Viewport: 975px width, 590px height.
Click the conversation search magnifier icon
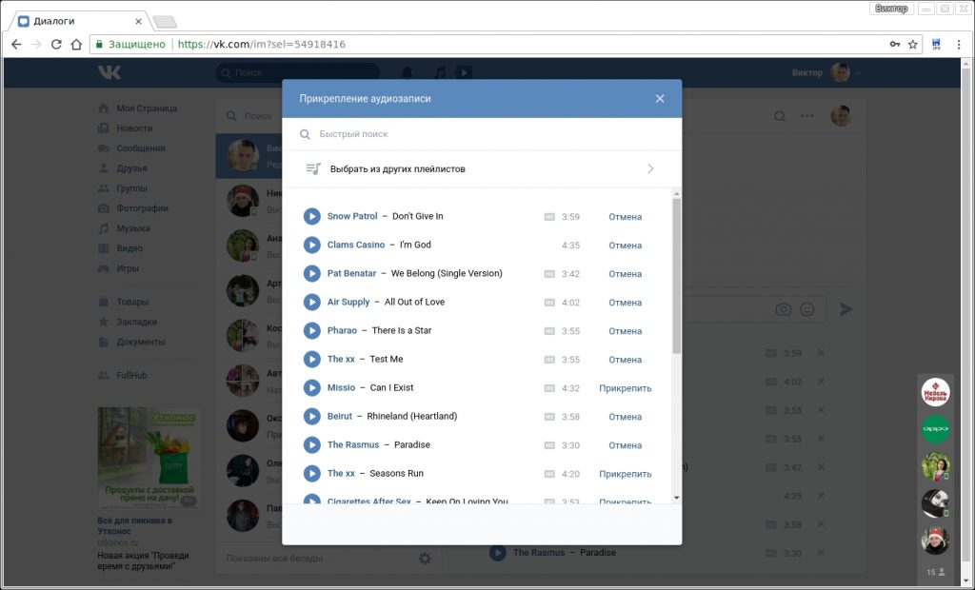click(779, 116)
